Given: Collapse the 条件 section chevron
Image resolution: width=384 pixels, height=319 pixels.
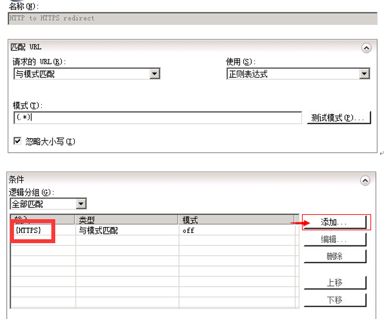Looking at the screenshot, I should tap(366, 181).
